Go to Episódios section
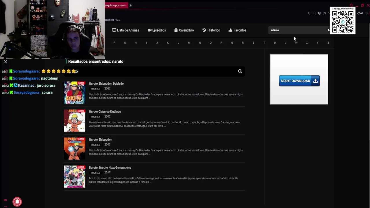This screenshot has width=370, height=208. [157, 30]
